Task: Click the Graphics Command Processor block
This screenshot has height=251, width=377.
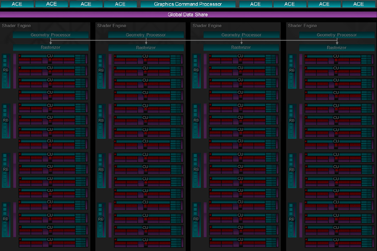Action: (188, 4)
